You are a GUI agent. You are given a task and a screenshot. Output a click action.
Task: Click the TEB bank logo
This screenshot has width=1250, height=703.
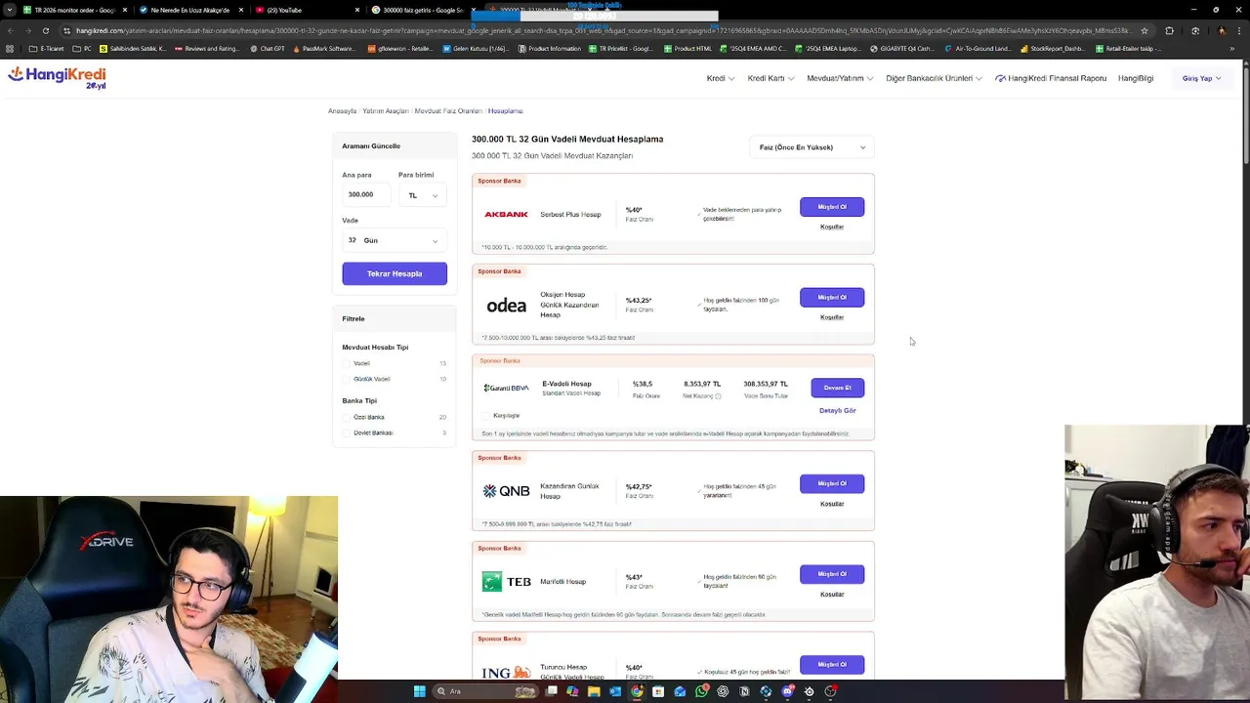click(506, 582)
